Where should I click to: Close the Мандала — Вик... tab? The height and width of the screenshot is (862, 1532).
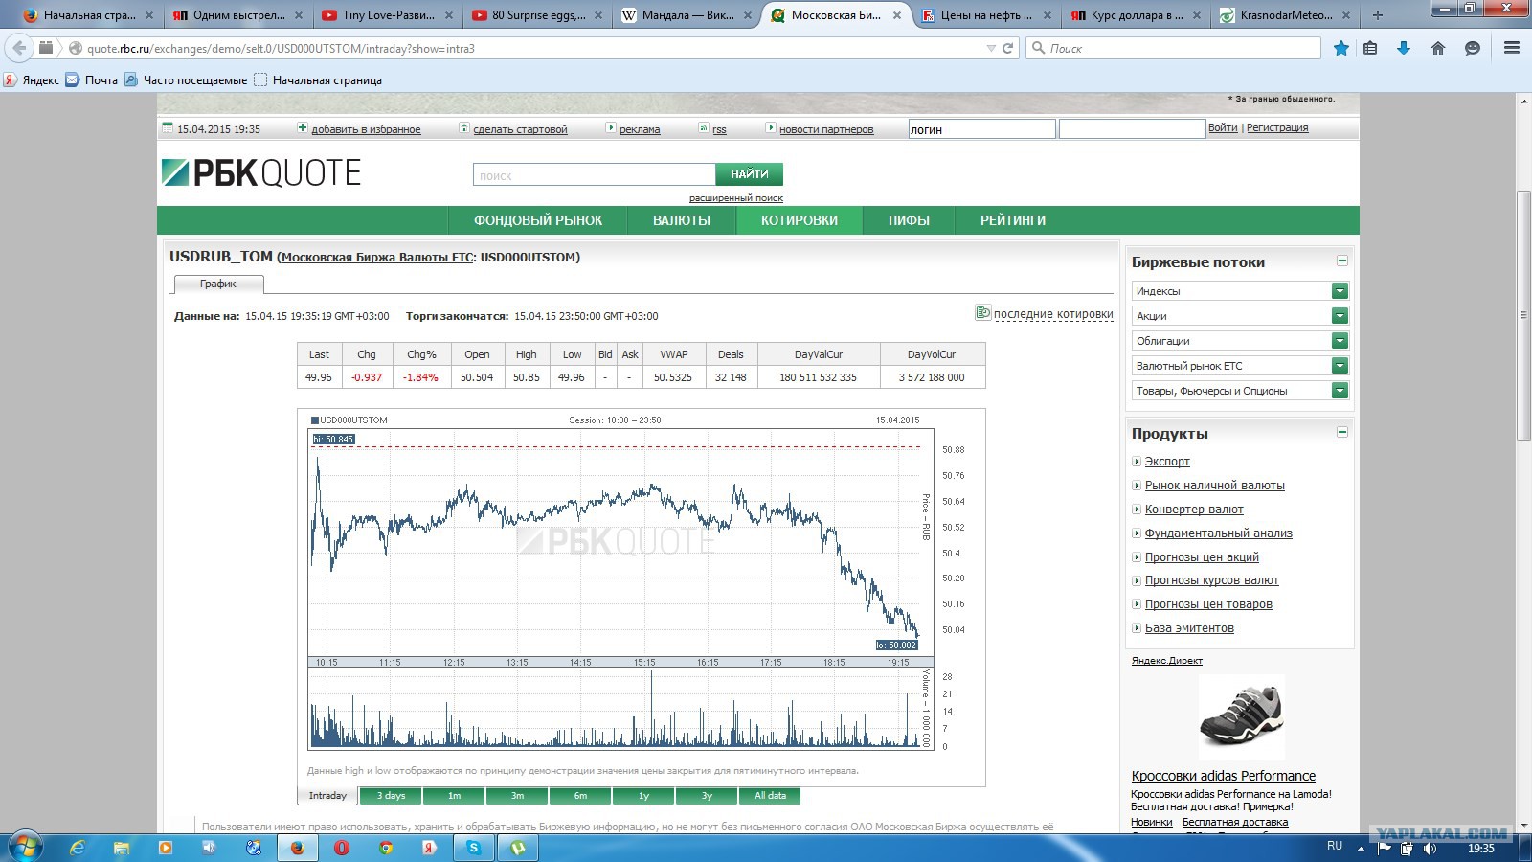pos(747,15)
